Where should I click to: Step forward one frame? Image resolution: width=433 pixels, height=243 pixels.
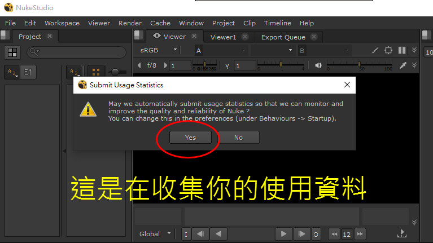[x=301, y=234]
